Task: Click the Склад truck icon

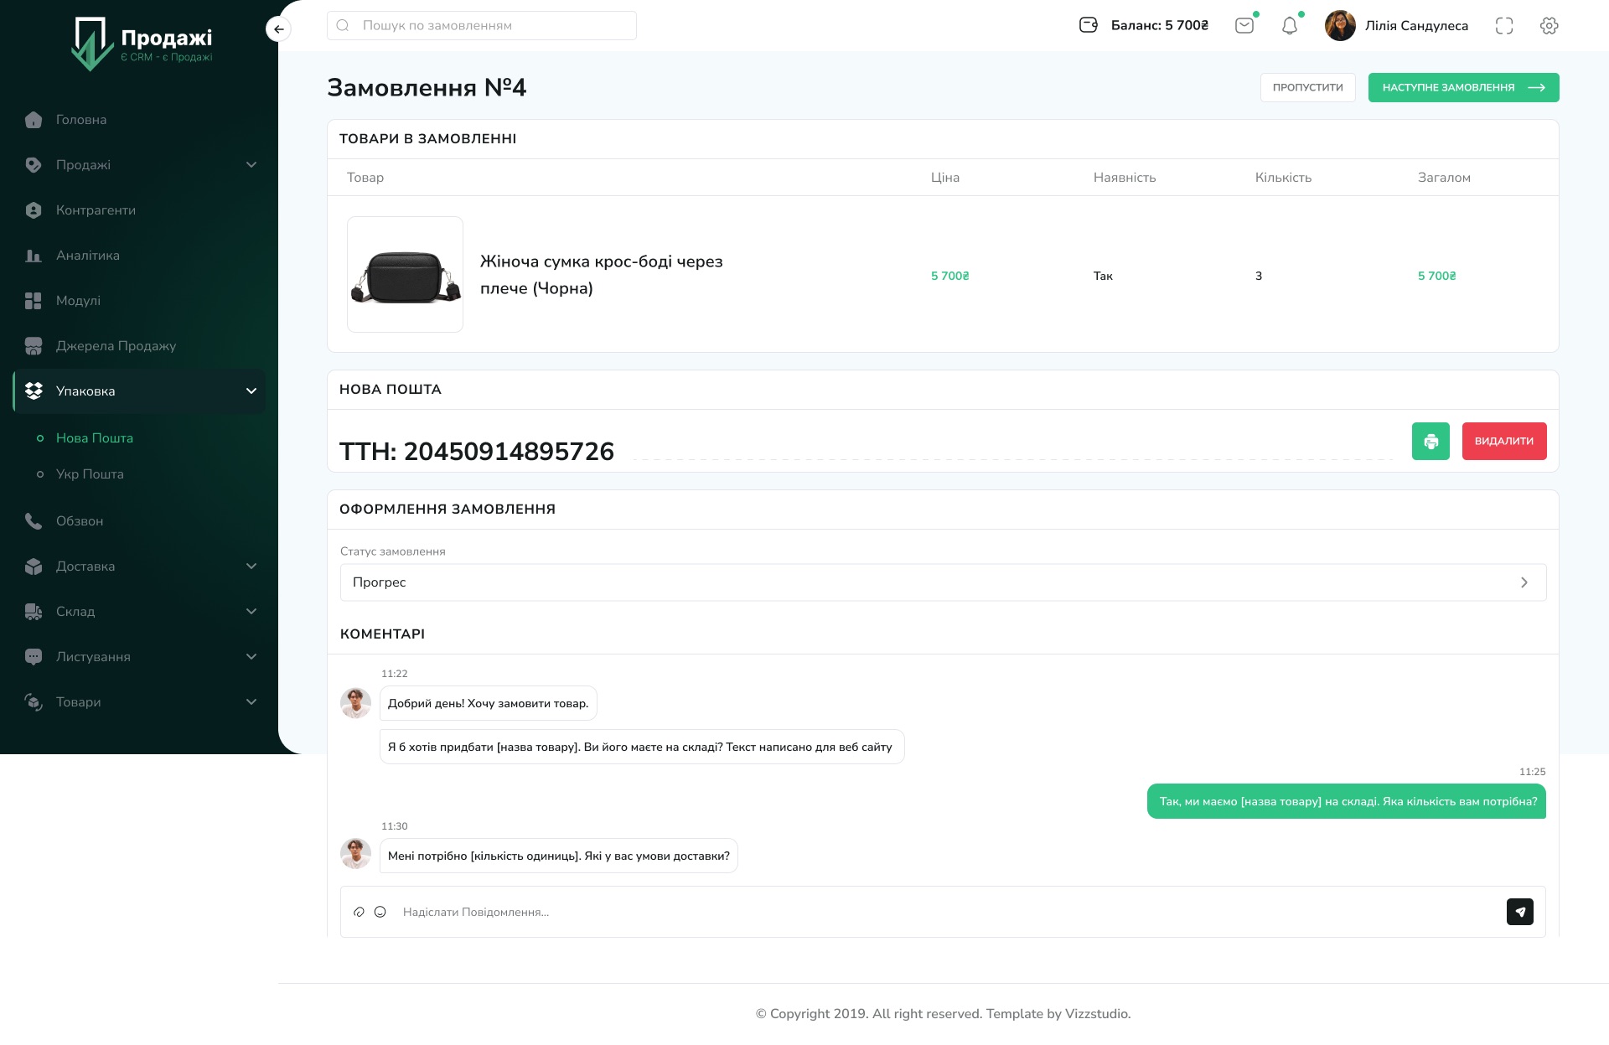Action: point(34,612)
